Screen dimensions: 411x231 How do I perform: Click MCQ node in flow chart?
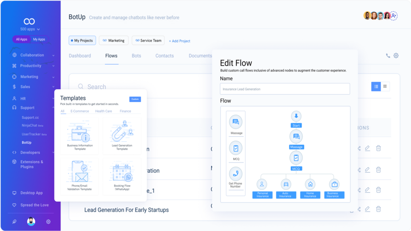[296, 162]
